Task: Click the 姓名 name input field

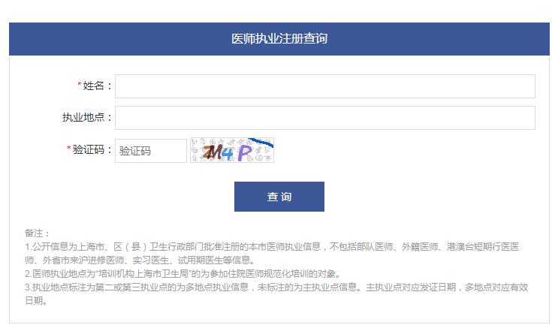Action: point(324,86)
